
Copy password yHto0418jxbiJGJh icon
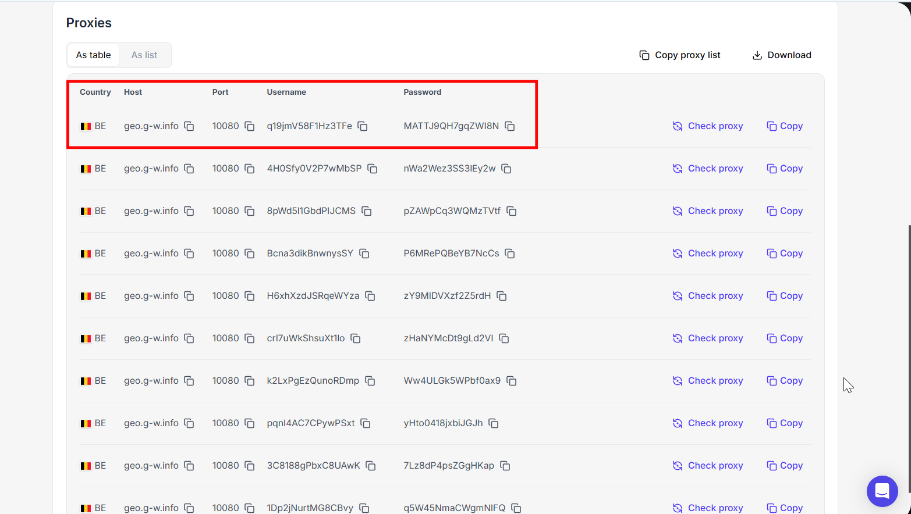[494, 423]
